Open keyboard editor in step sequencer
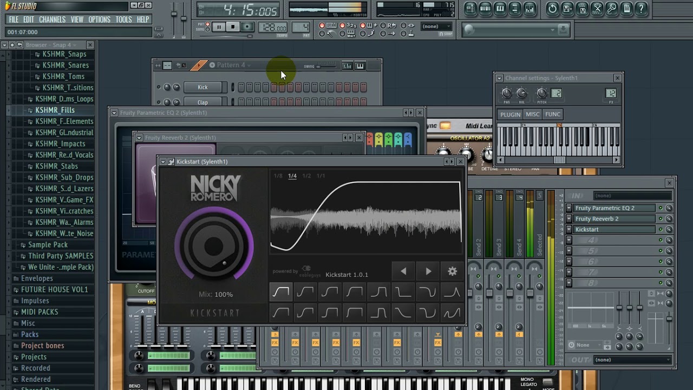693x390 pixels. pyautogui.click(x=360, y=66)
